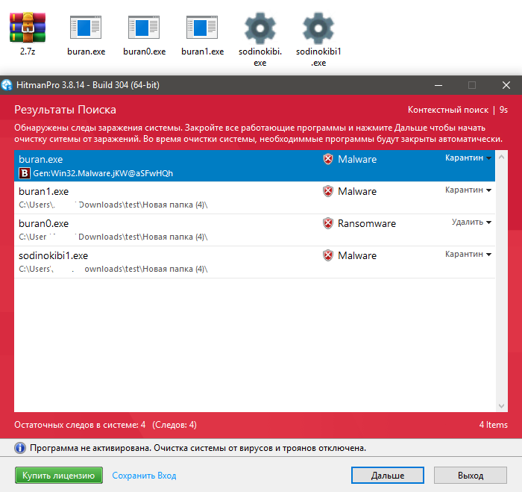
Task: Click the Bitdefender B engine icon
Action: click(25, 173)
